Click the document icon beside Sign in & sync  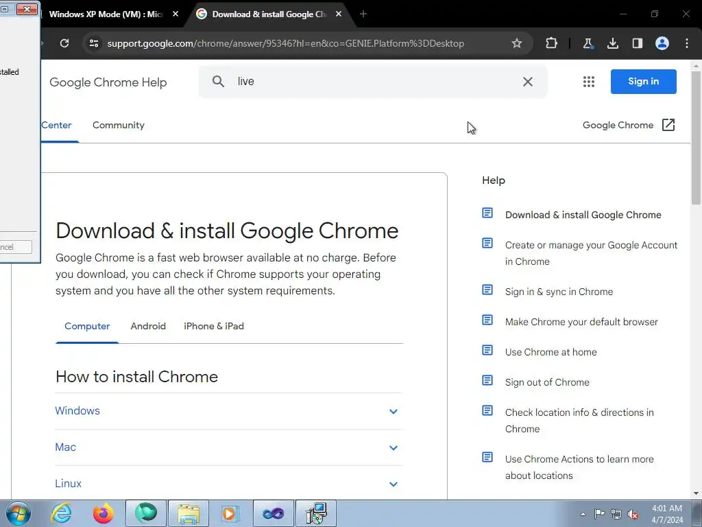[x=487, y=290]
